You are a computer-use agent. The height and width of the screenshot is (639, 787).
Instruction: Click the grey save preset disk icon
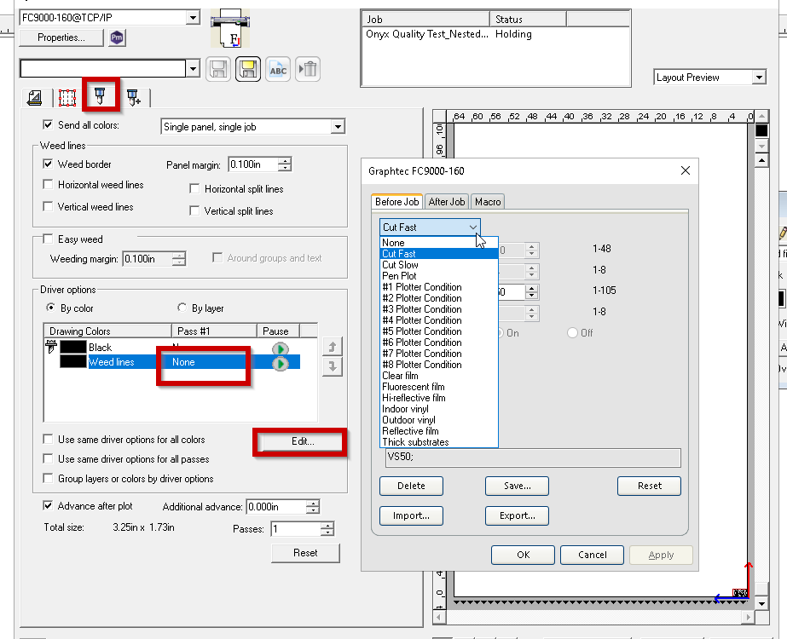(218, 69)
